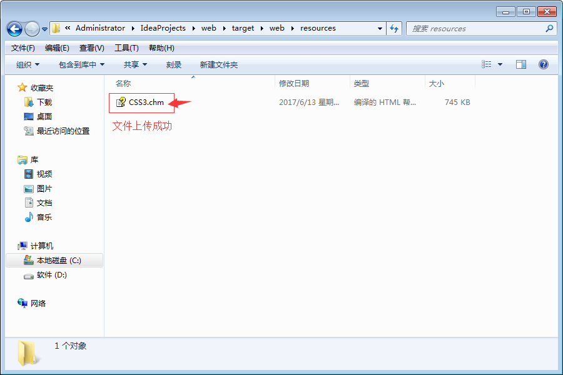Open address bar history dropdown
The image size is (563, 375).
(380, 29)
